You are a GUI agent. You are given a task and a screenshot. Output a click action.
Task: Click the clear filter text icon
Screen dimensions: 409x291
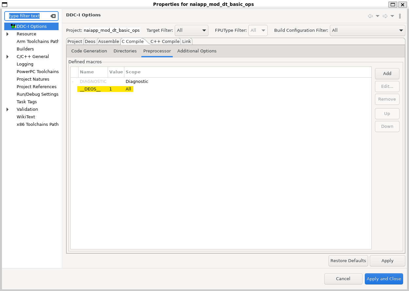(x=53, y=16)
